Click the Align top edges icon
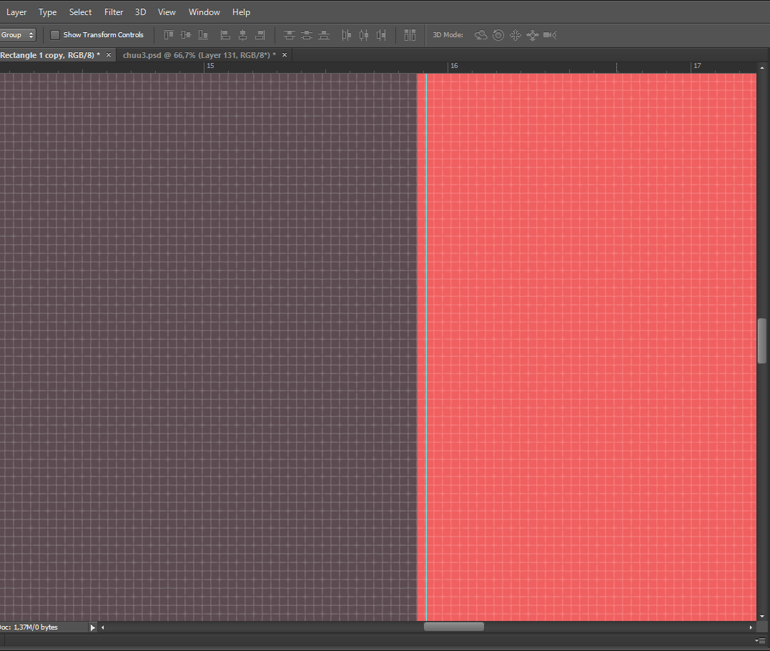Screen dimensions: 770x651 (169, 35)
